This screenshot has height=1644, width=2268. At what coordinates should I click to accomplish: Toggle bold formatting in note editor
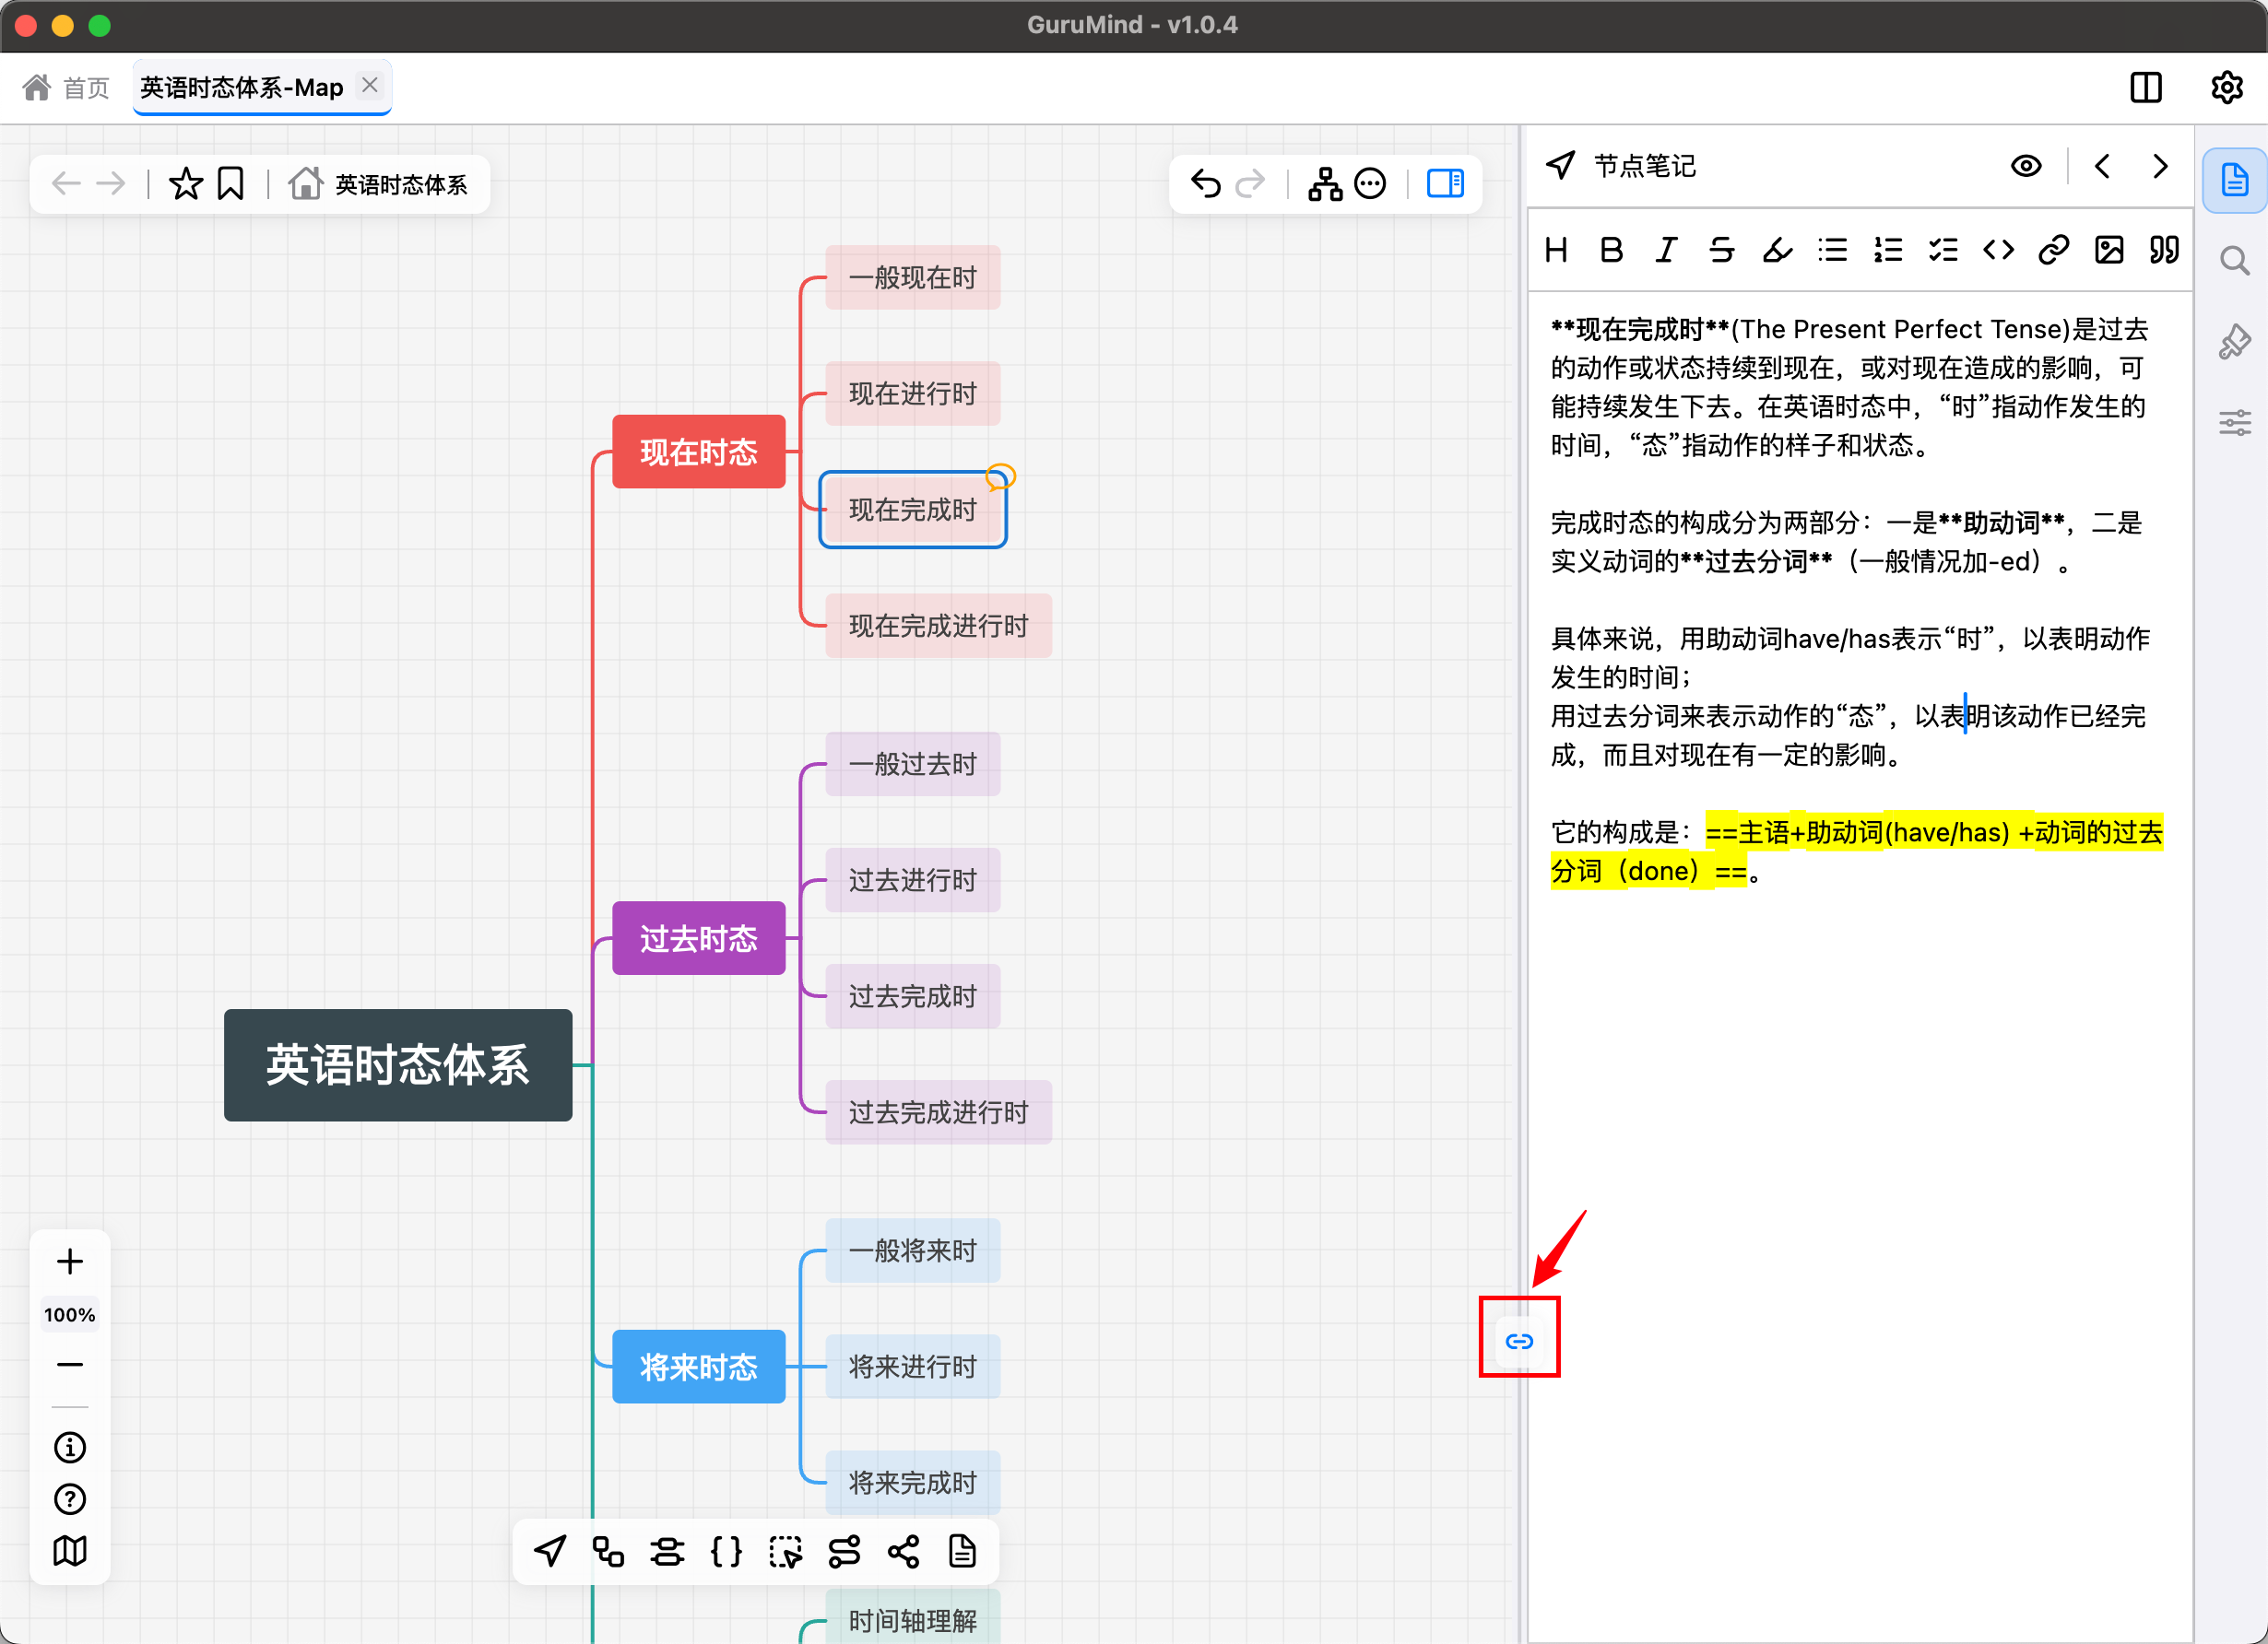point(1611,250)
